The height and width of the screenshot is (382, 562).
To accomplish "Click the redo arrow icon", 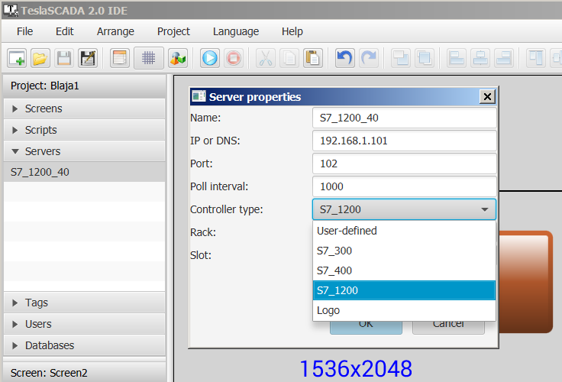I will click(x=369, y=58).
